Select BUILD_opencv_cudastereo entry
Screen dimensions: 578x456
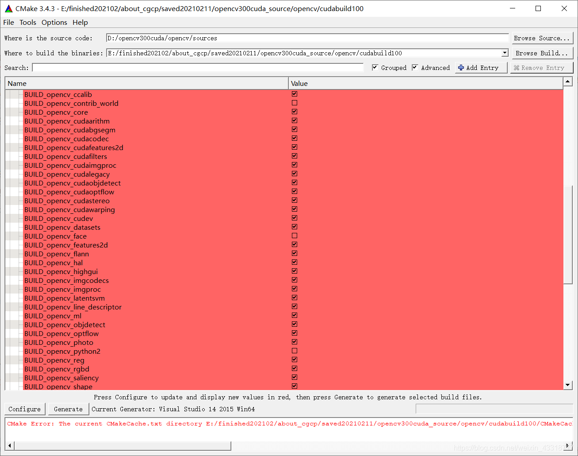pos(67,201)
